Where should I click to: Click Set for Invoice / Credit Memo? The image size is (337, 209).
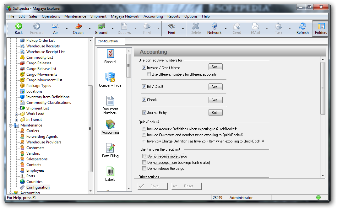tap(215, 67)
